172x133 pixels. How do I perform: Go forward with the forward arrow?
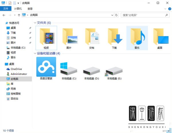[10, 15]
